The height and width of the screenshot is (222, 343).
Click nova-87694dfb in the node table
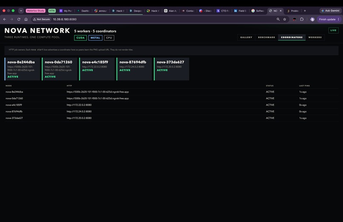click(x=14, y=112)
